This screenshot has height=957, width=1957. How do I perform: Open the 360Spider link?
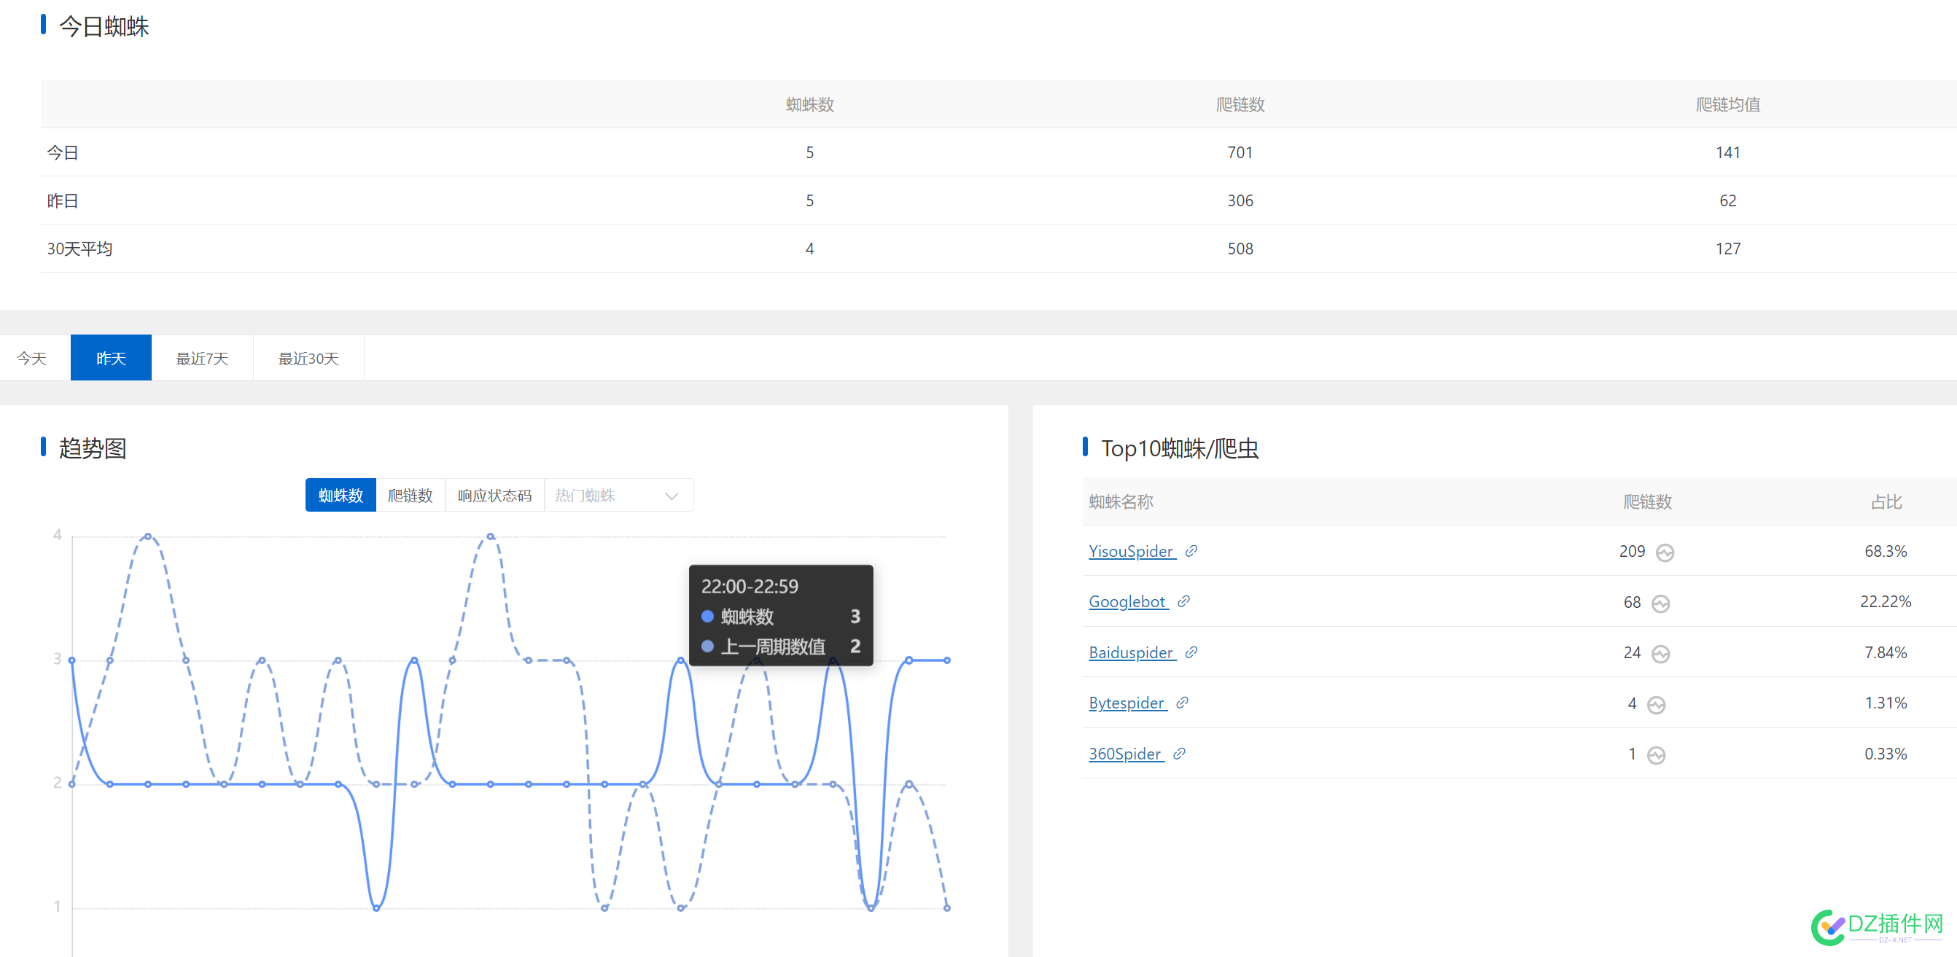click(1126, 754)
